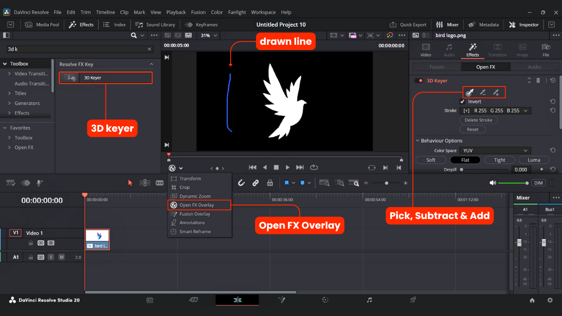This screenshot has width=562, height=316.
Task: Choose Open FX Overlay from the menu
Action: [x=197, y=205]
